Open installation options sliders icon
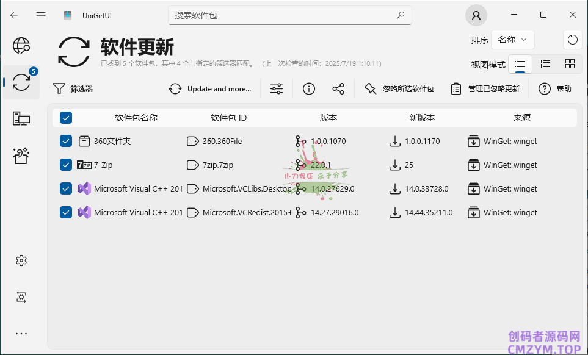The image size is (588, 355). [x=277, y=89]
